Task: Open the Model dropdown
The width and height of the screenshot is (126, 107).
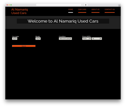Action: pos(38,39)
